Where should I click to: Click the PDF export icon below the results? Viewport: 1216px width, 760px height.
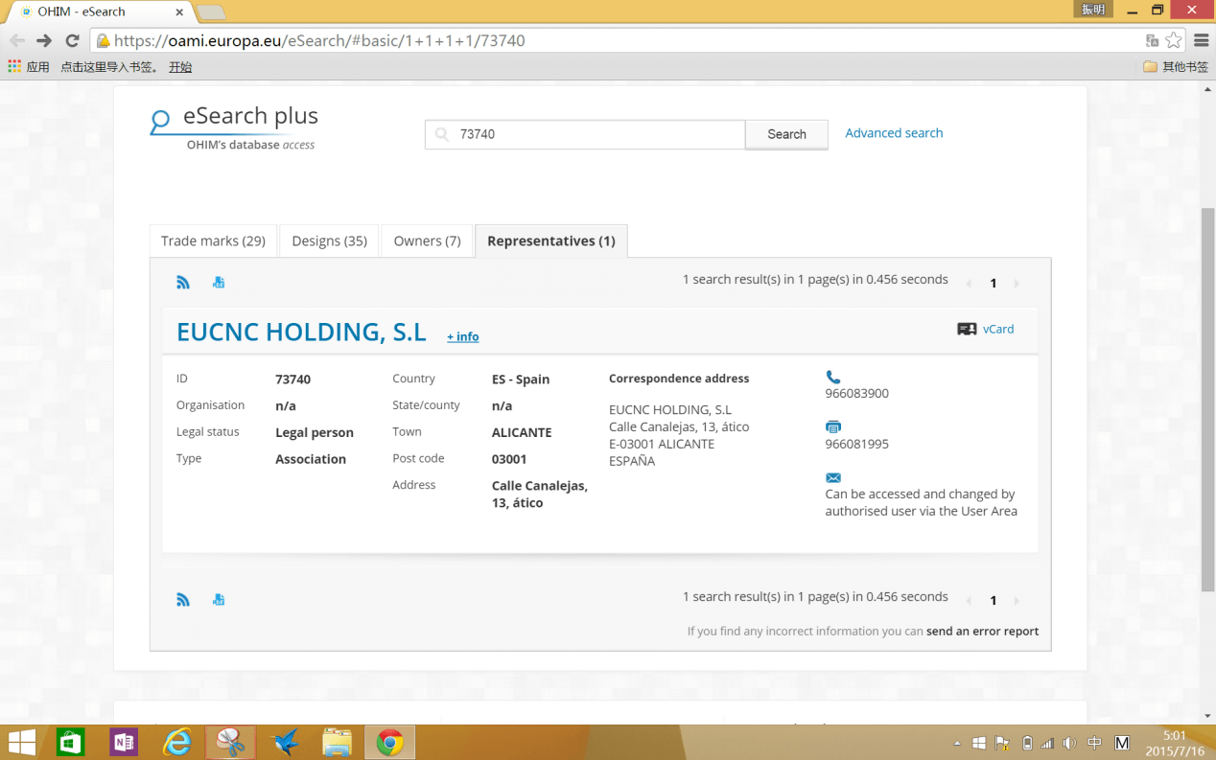tap(219, 599)
